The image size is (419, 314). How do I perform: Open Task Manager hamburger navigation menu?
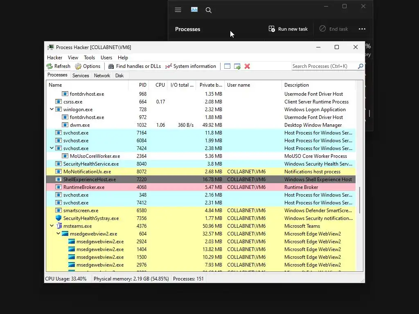click(178, 10)
